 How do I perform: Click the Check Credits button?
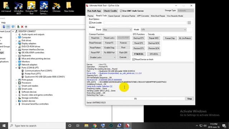coord(111,11)
